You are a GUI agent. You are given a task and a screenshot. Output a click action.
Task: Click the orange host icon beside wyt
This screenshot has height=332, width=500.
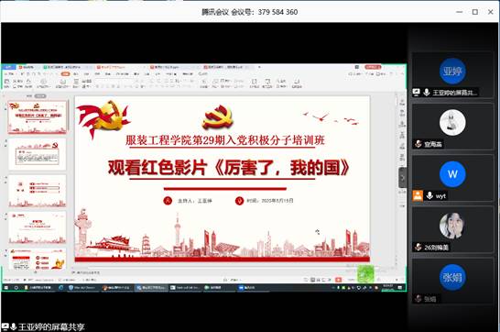(418, 195)
